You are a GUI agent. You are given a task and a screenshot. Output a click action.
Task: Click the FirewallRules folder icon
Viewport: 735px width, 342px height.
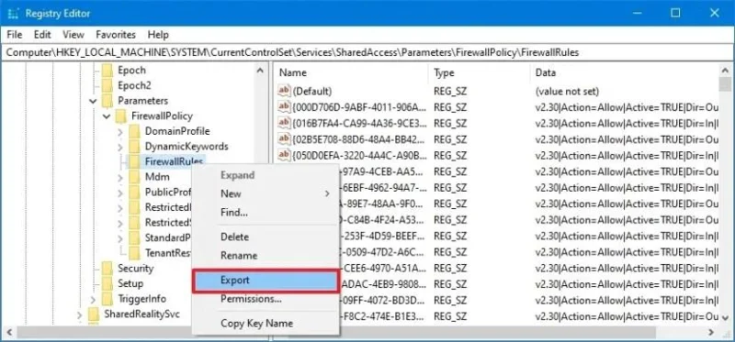[x=134, y=161]
